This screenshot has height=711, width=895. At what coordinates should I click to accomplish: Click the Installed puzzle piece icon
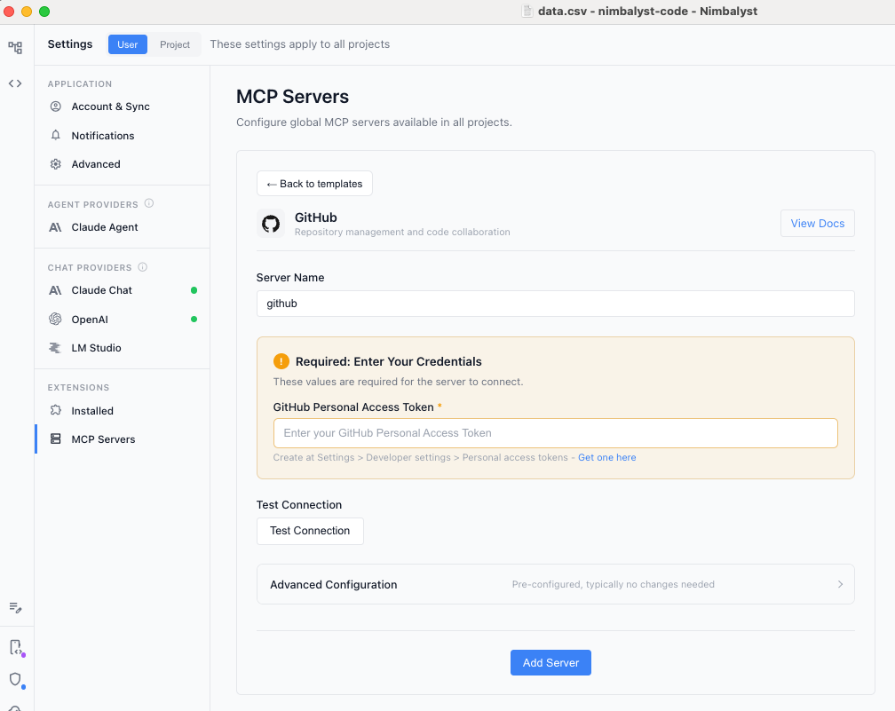(x=55, y=410)
